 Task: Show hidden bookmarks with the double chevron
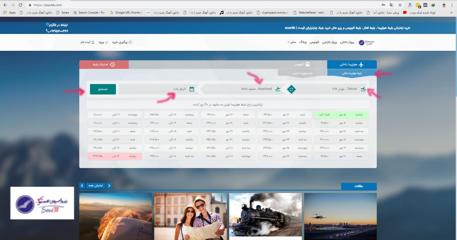(452, 13)
